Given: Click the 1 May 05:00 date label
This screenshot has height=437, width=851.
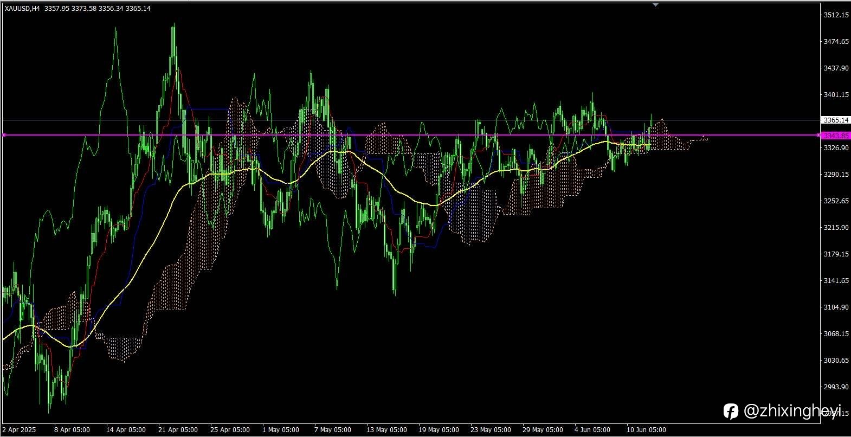Looking at the screenshot, I should tap(281, 430).
